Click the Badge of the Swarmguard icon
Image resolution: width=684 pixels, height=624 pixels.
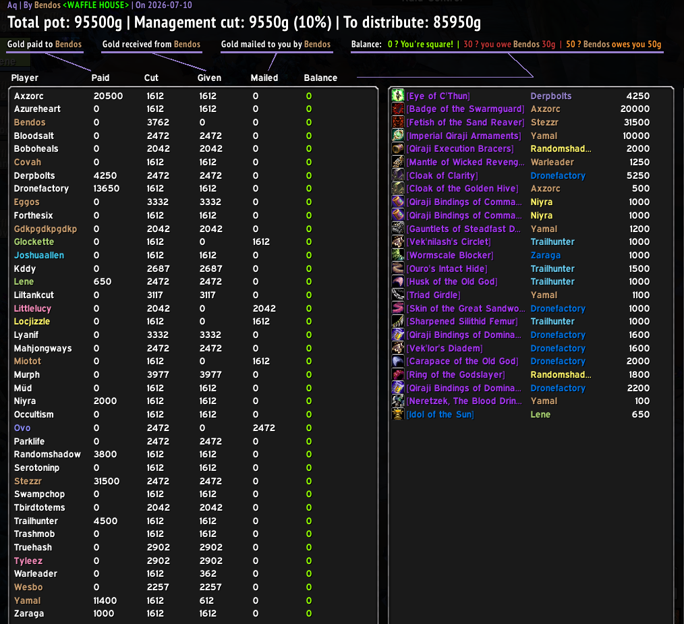398,109
